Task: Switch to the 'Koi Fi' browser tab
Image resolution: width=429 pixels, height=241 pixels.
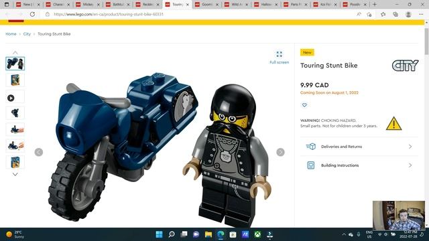Action: 325,5
